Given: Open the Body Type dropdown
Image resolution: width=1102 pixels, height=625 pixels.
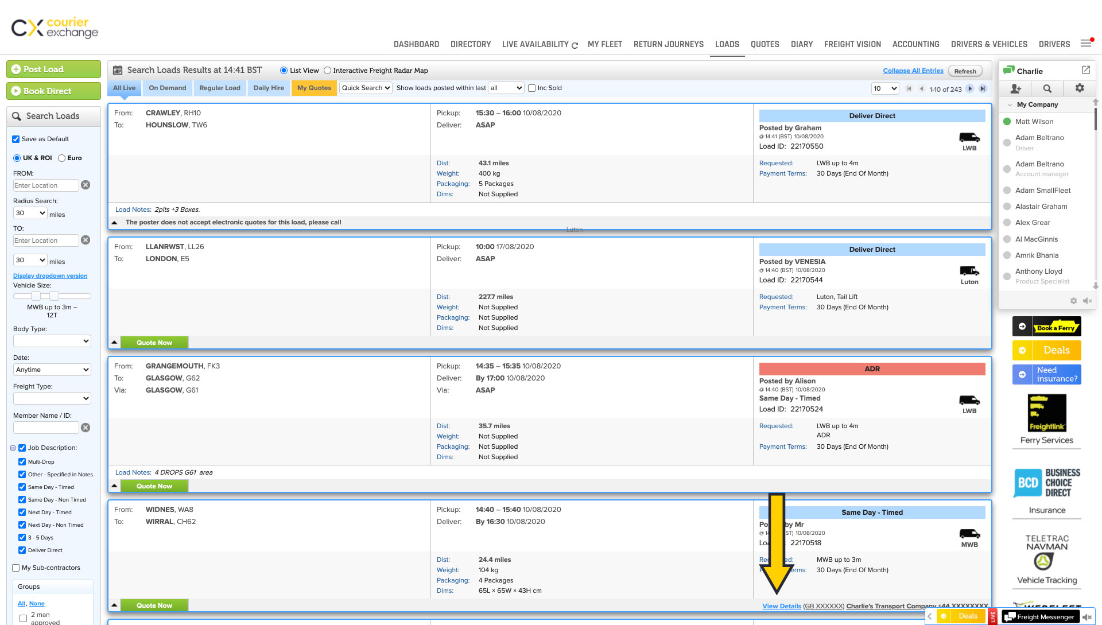Looking at the screenshot, I should (52, 341).
